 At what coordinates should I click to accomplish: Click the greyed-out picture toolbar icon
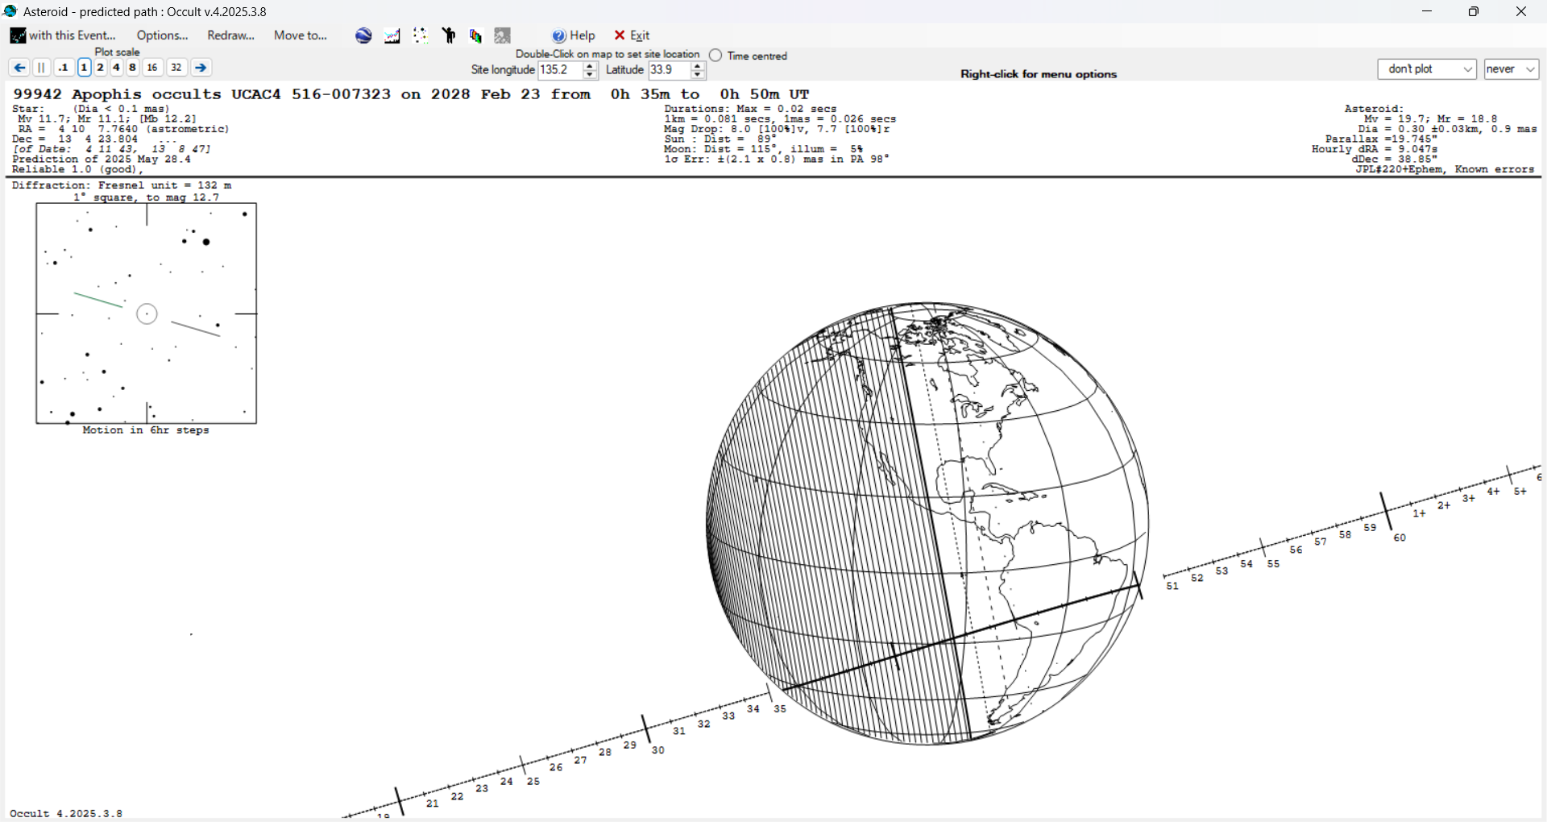(x=503, y=35)
